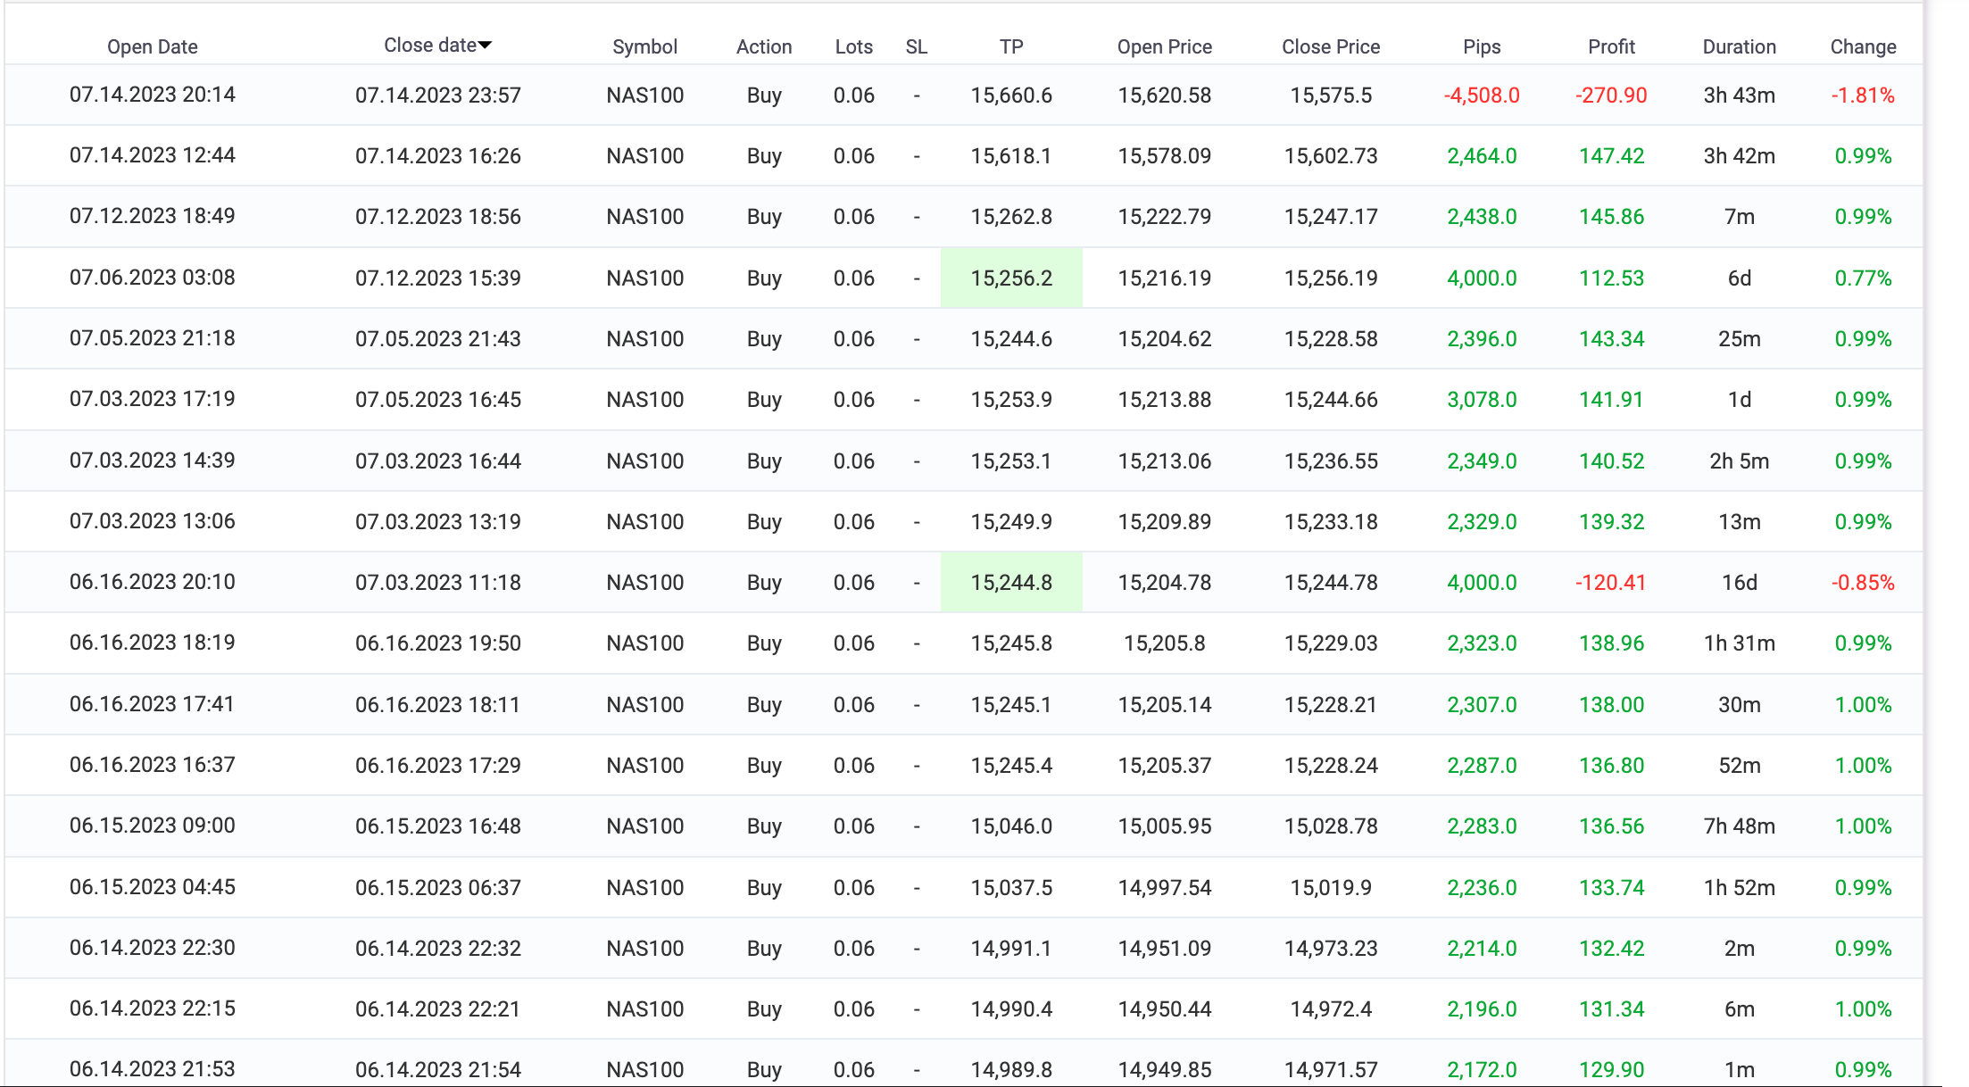Click the Change column header

click(x=1863, y=46)
